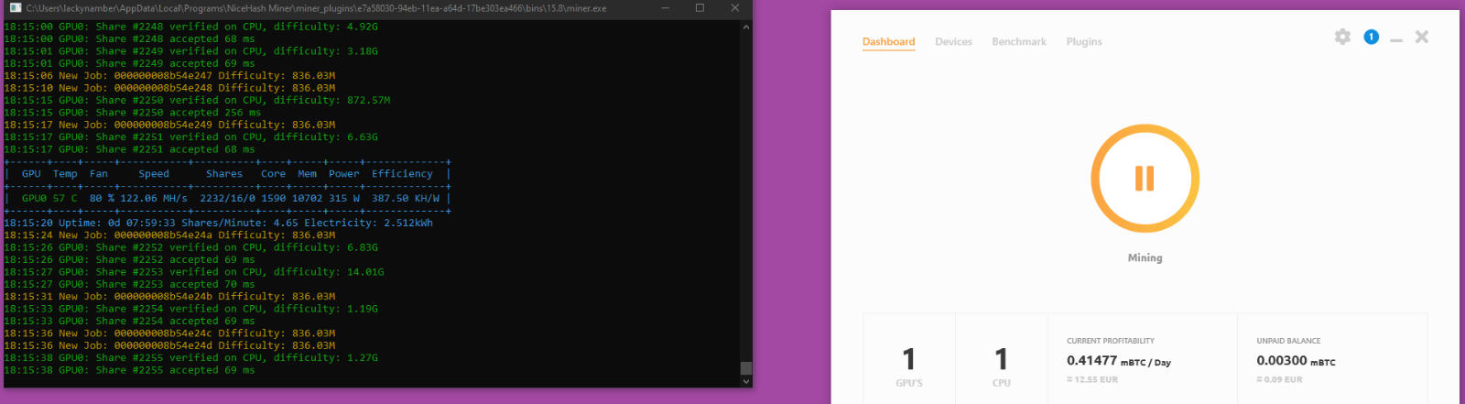Screen dimensions: 1465x404
Task: Click the Share #2255 accepted 69 ms line
Action: [x=129, y=370]
